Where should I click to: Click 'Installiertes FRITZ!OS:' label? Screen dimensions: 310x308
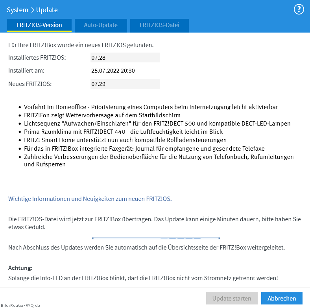37,58
